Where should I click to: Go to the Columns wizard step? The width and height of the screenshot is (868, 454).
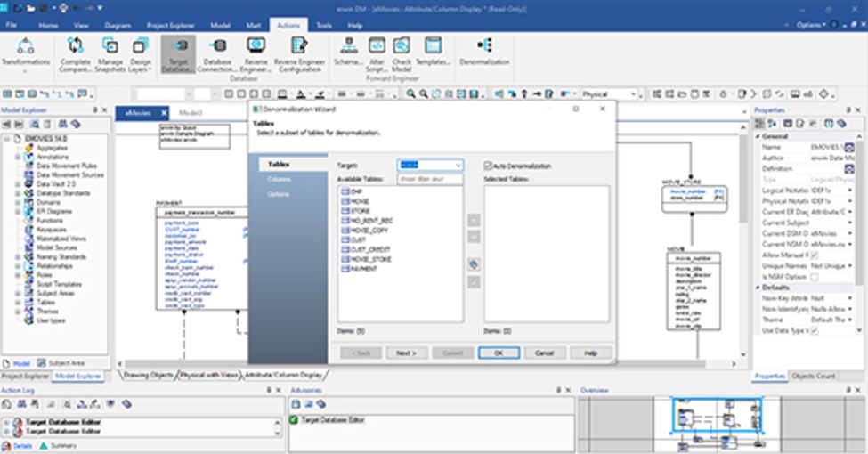point(279,179)
